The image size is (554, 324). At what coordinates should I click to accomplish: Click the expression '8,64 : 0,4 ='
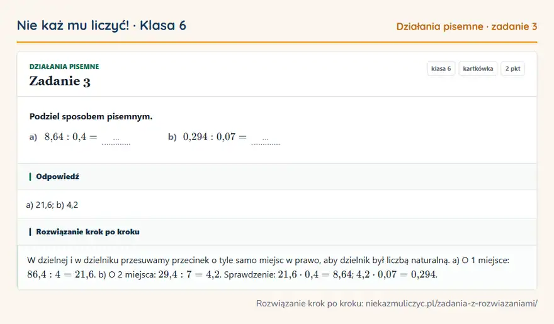tap(71, 137)
